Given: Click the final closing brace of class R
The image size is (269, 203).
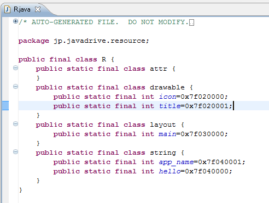Looking at the screenshot, I should click(x=21, y=190).
